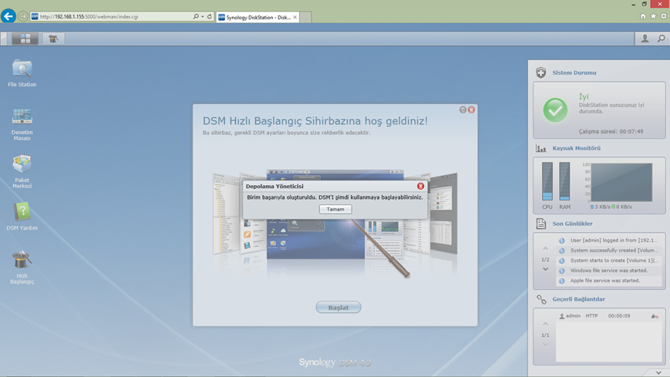Open user options icon in taskbar

645,39
